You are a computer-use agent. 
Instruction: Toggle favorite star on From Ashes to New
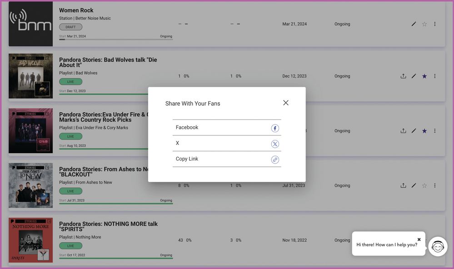tap(424, 185)
